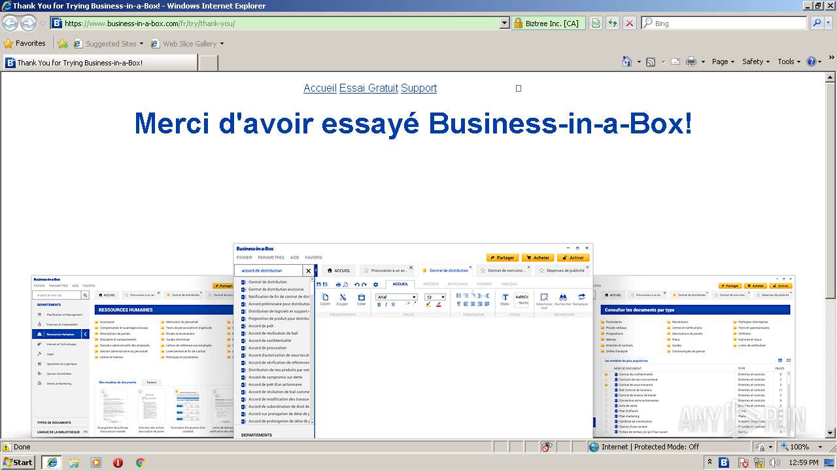Open the Tools menu
Viewport: 837px width, 471px height.
click(789, 61)
